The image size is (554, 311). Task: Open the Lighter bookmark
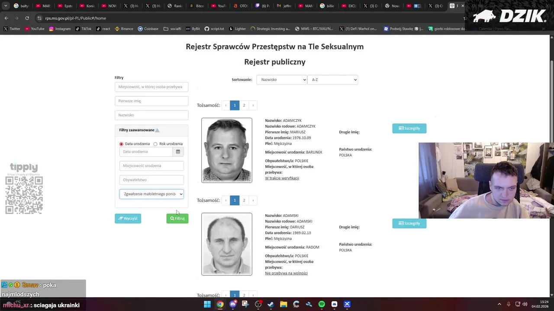click(x=237, y=29)
